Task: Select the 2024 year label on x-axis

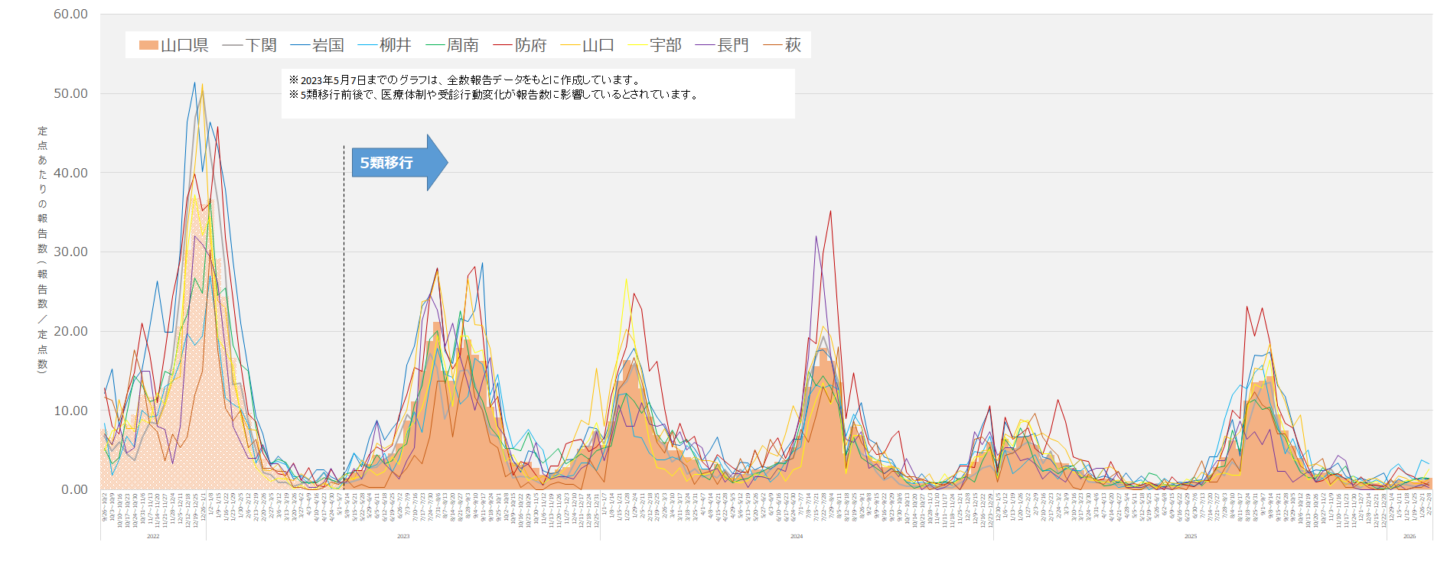Action: tap(797, 537)
